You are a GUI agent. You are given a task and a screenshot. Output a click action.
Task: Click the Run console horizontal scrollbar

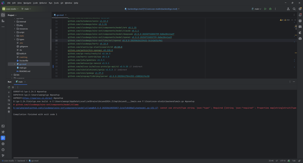(46, 158)
